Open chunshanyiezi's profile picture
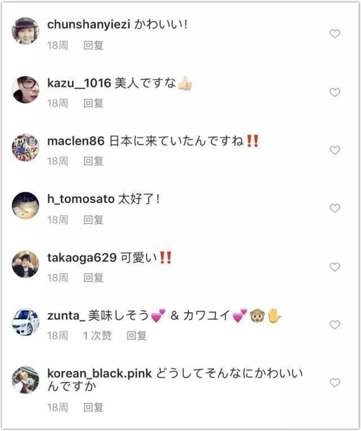This screenshot has height=431, width=361. (x=25, y=31)
